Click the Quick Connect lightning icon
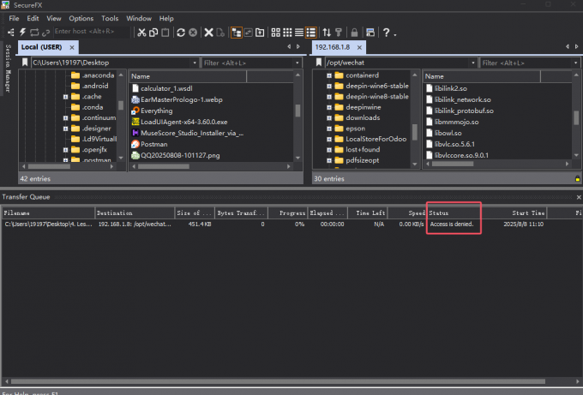Image resolution: width=583 pixels, height=395 pixels. pos(22,33)
